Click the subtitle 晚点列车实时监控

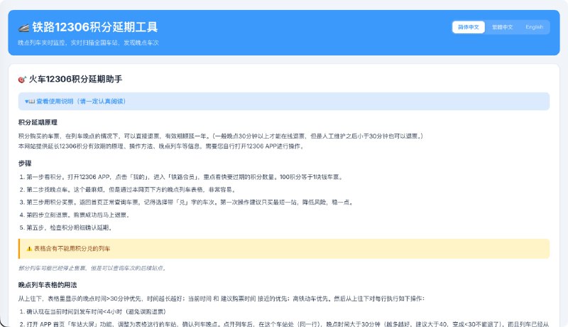pyautogui.click(x=88, y=43)
